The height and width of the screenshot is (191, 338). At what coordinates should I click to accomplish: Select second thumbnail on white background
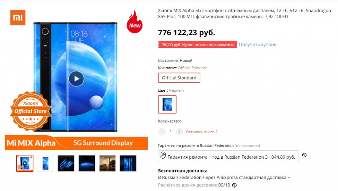(x=46, y=163)
